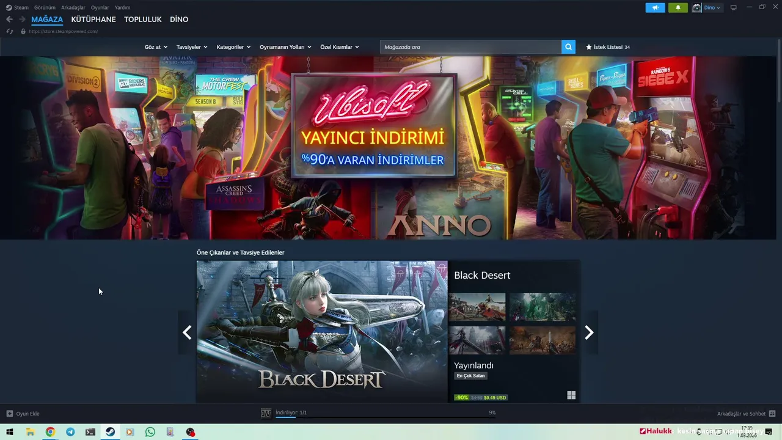The width and height of the screenshot is (782, 440).
Task: Click the En Çok Satan tag
Action: click(470, 376)
